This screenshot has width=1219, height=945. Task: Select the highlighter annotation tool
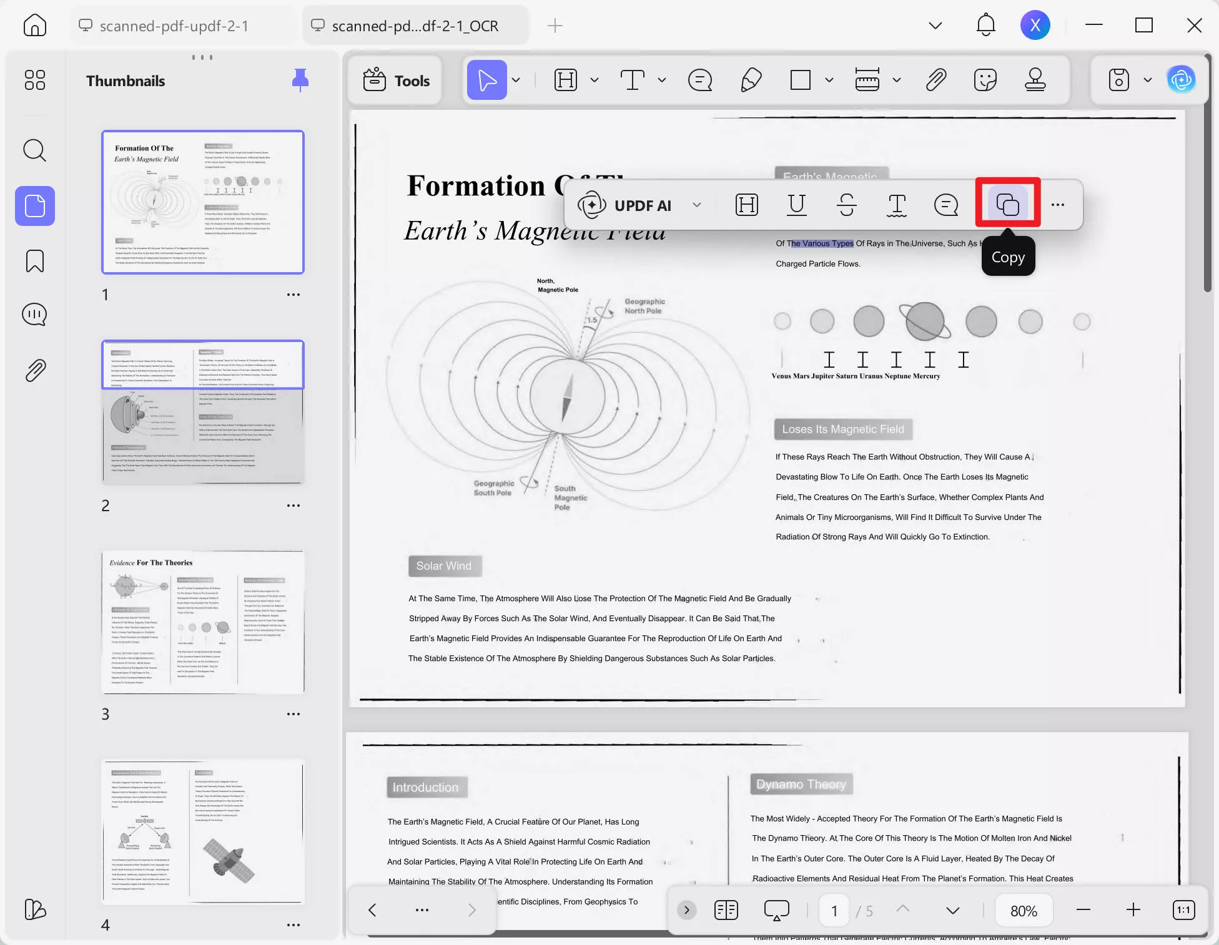[x=751, y=80]
